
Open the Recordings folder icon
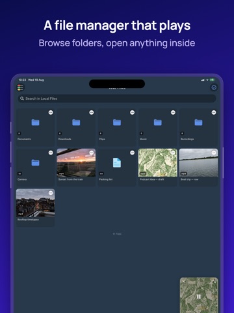click(x=198, y=123)
